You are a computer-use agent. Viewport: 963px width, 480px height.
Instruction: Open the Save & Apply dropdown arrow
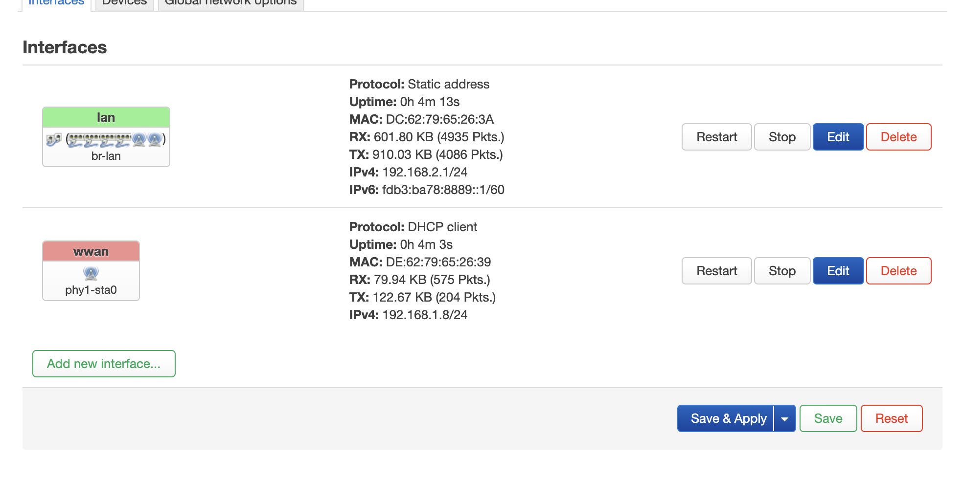[x=785, y=419]
